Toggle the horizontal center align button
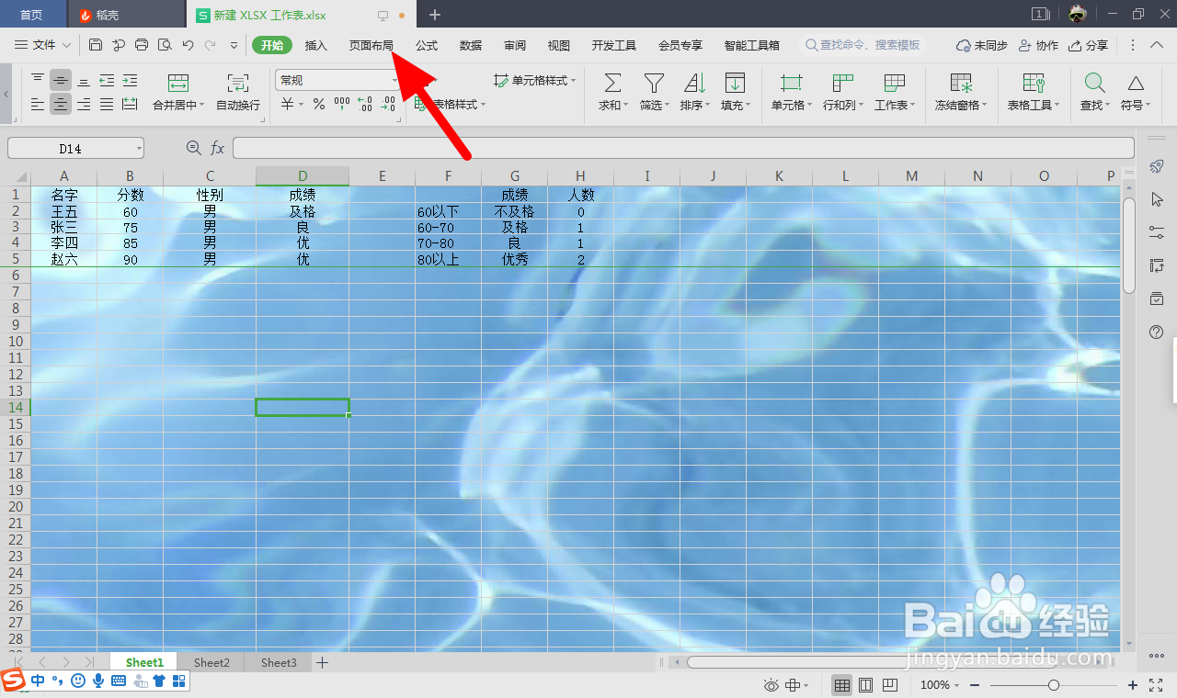Screen dimensions: 1177x698 [61, 105]
